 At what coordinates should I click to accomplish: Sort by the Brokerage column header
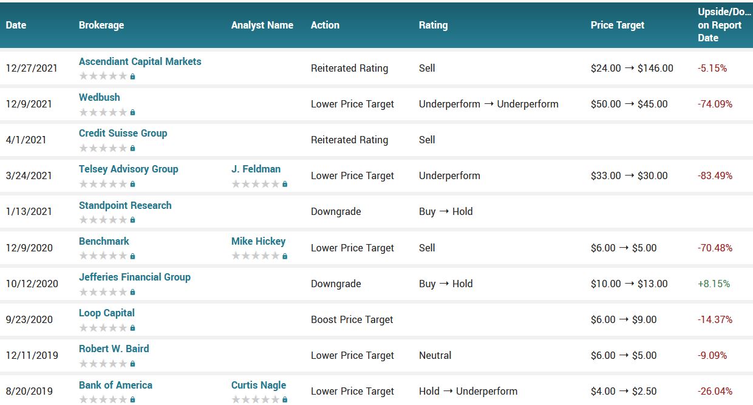(x=101, y=26)
